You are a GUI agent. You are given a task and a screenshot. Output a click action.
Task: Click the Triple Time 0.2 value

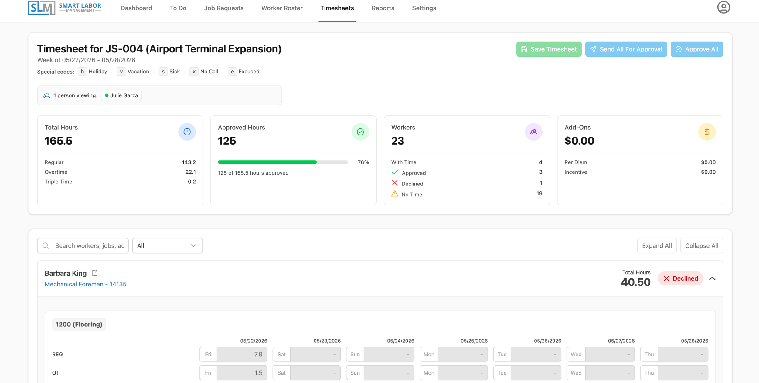pos(192,182)
